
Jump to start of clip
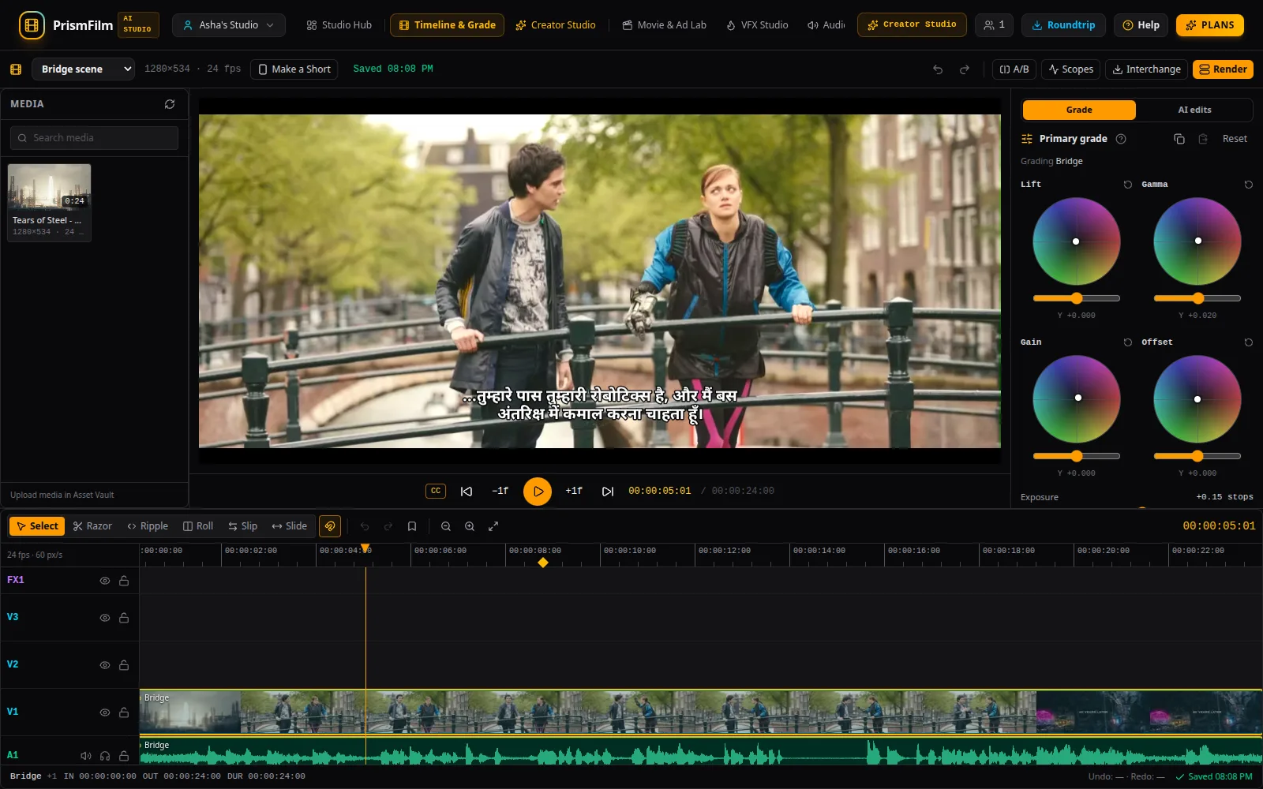[467, 491]
